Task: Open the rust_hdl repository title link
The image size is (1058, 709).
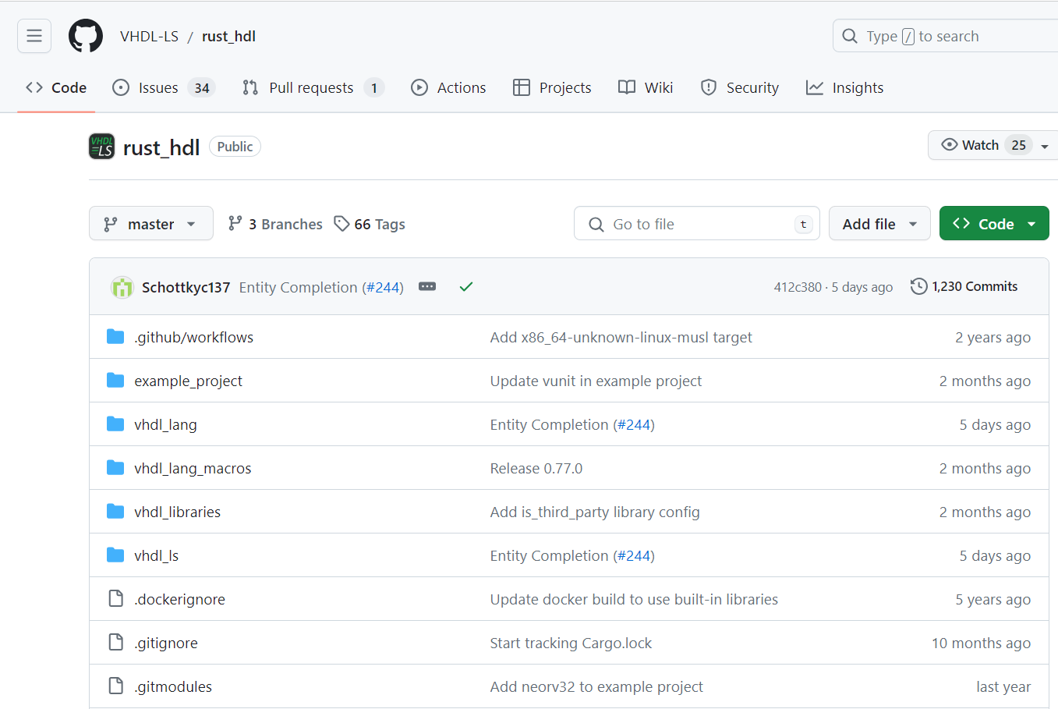Action: click(161, 147)
